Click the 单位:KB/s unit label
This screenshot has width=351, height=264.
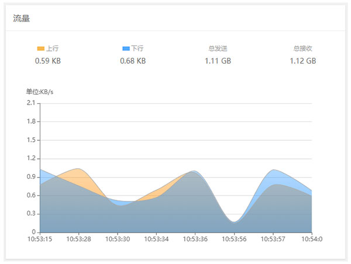pos(40,92)
